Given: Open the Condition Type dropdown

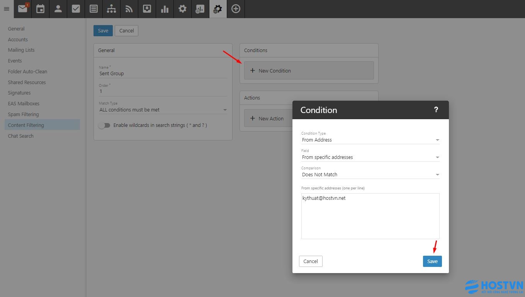Looking at the screenshot, I should pos(370,140).
